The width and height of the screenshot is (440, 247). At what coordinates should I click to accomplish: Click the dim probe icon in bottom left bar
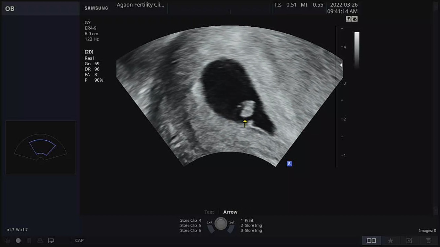[x=29, y=240]
